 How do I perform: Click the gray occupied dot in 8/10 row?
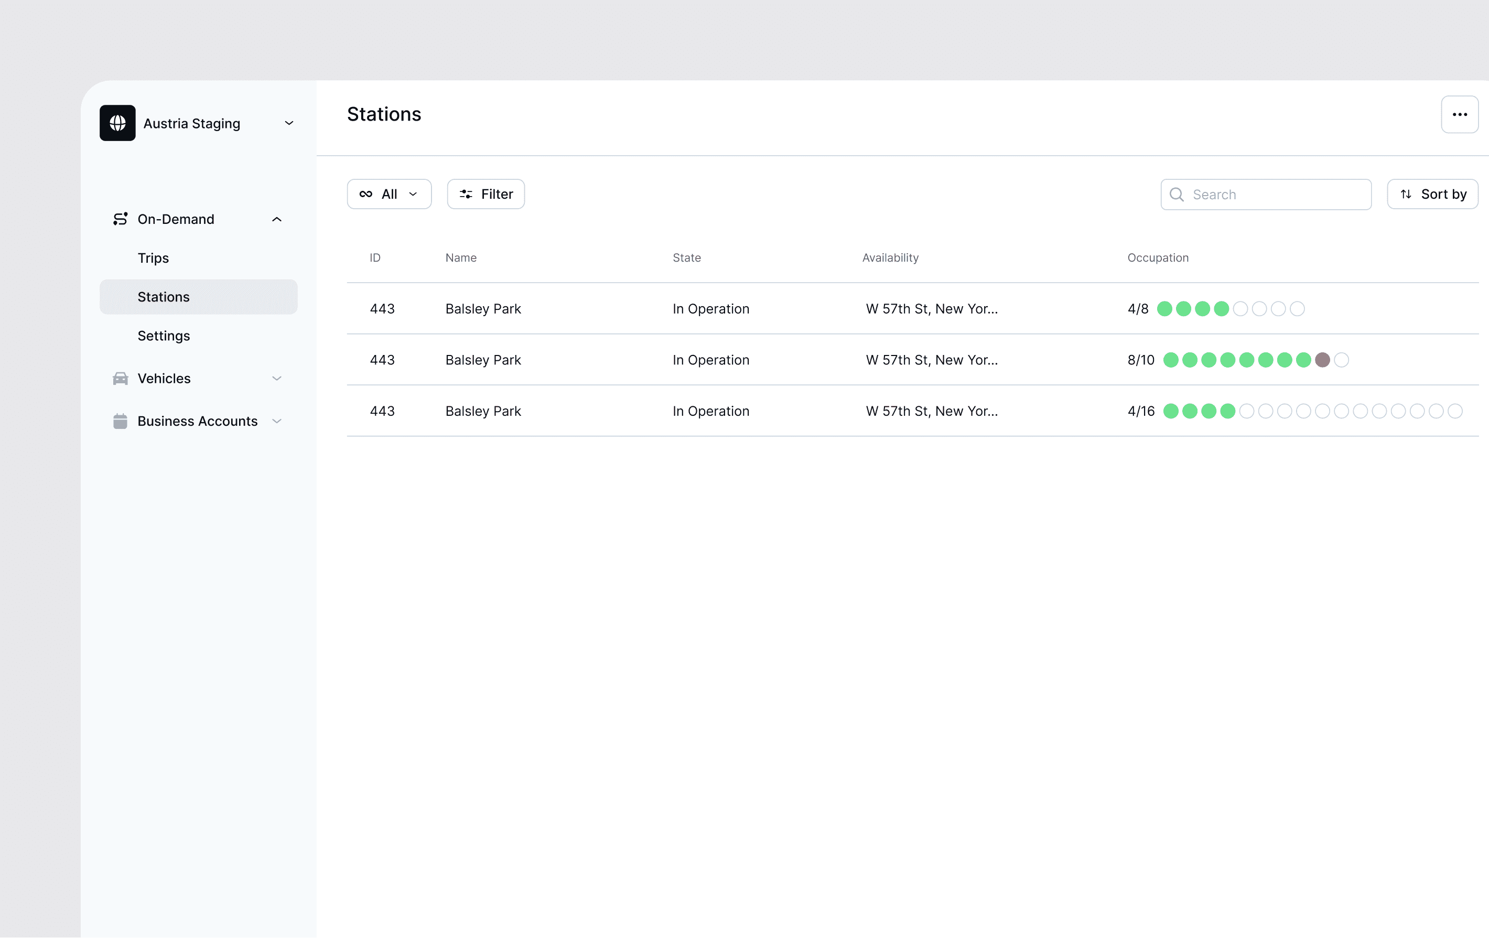coord(1322,360)
